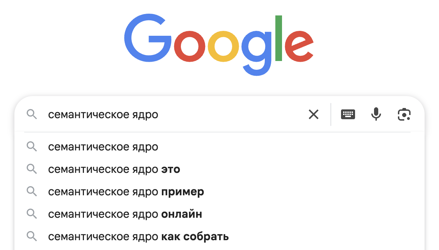The width and height of the screenshot is (439, 250).
Task: Click the magnifier beside the 'пример' suggestion
Action: [32, 192]
